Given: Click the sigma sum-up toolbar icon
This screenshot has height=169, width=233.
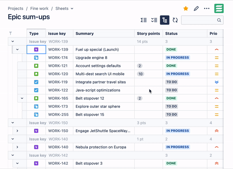Looking at the screenshot, I should pos(144,20).
